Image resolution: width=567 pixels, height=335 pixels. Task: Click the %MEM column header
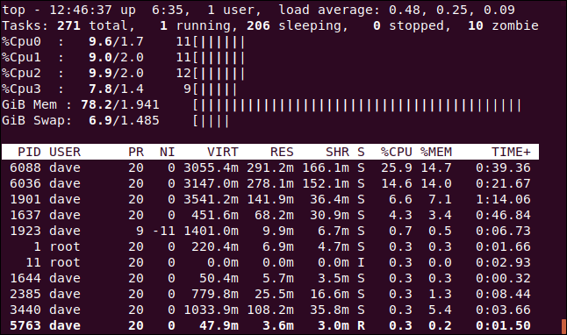pos(435,152)
